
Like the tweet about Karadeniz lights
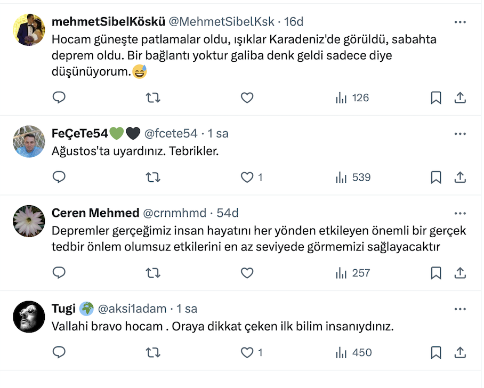(x=246, y=98)
